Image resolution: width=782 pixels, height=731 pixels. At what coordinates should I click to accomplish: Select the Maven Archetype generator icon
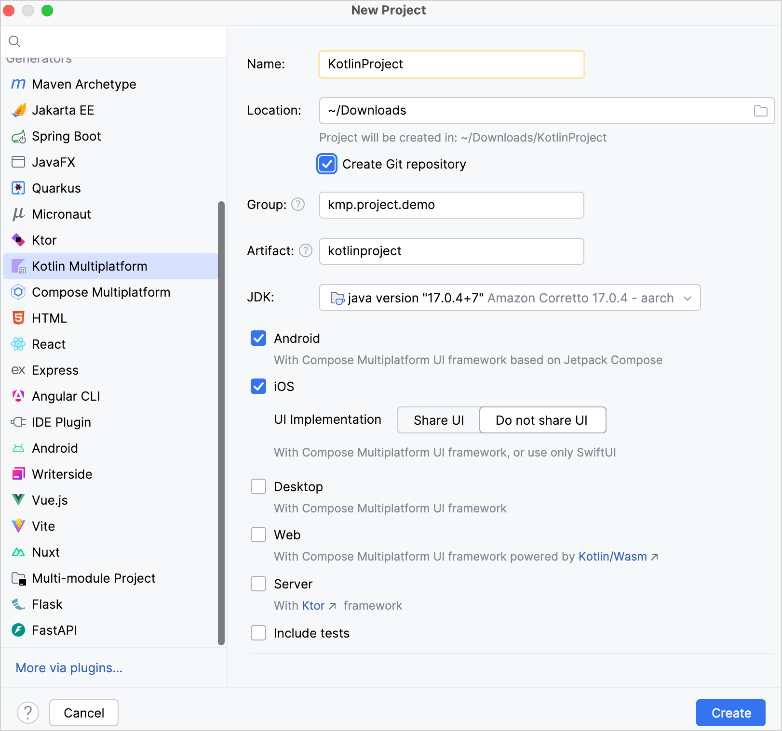[x=18, y=84]
